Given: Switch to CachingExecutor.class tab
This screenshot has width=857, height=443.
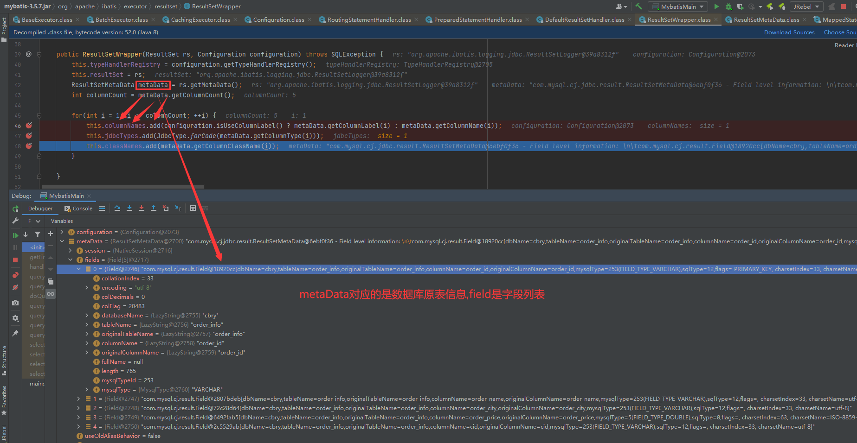Looking at the screenshot, I should pyautogui.click(x=200, y=19).
